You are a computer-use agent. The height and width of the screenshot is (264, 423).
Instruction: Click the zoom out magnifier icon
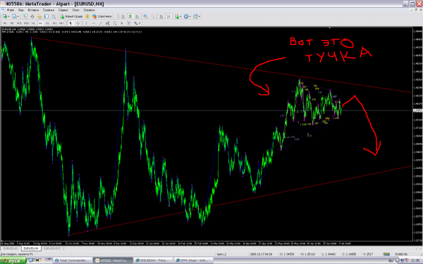click(152, 16)
